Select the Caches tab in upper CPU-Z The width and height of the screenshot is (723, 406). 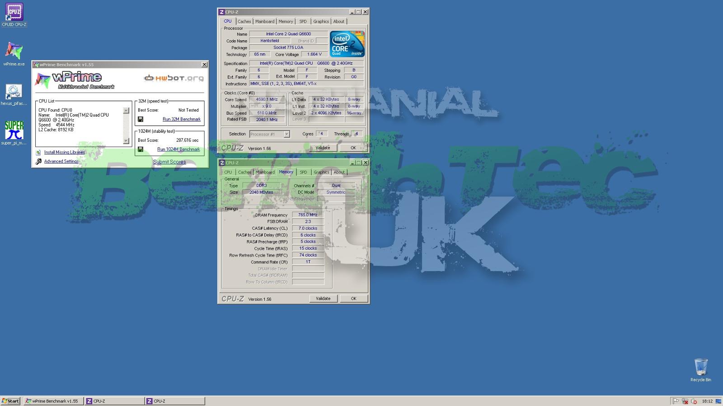click(x=244, y=22)
